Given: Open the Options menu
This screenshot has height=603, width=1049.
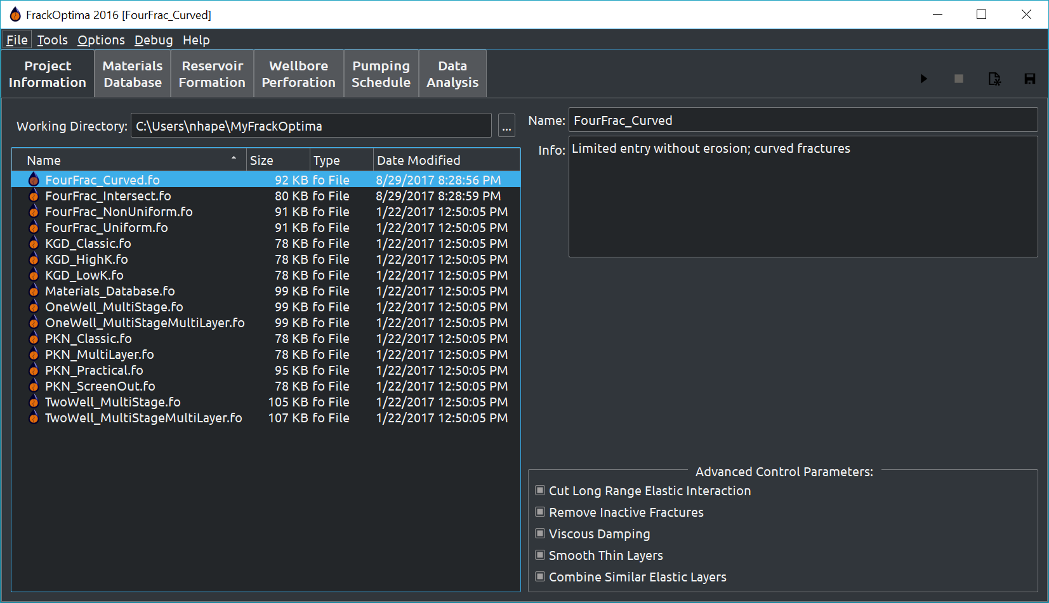Looking at the screenshot, I should (101, 40).
